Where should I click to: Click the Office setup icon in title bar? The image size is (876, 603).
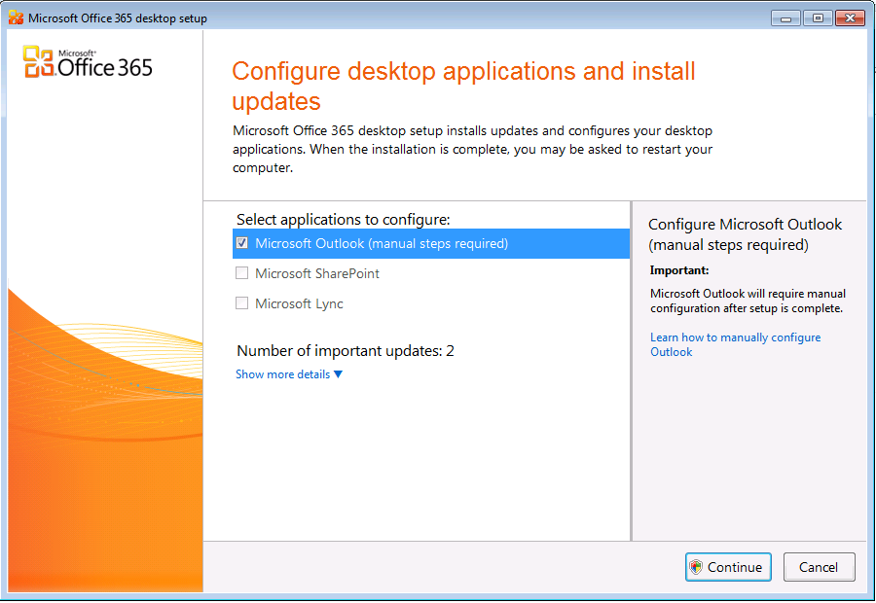click(16, 18)
